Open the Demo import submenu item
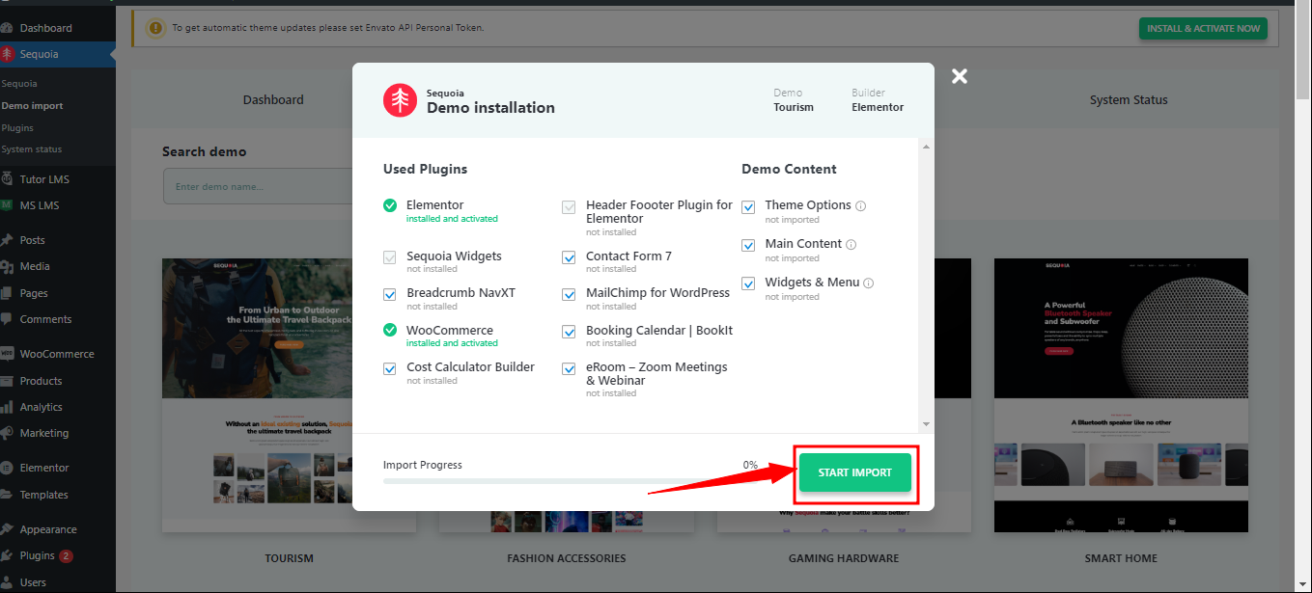The height and width of the screenshot is (593, 1312). tap(32, 106)
